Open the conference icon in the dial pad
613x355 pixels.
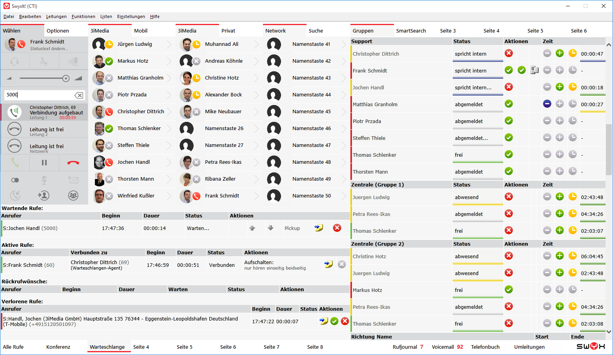(x=73, y=195)
